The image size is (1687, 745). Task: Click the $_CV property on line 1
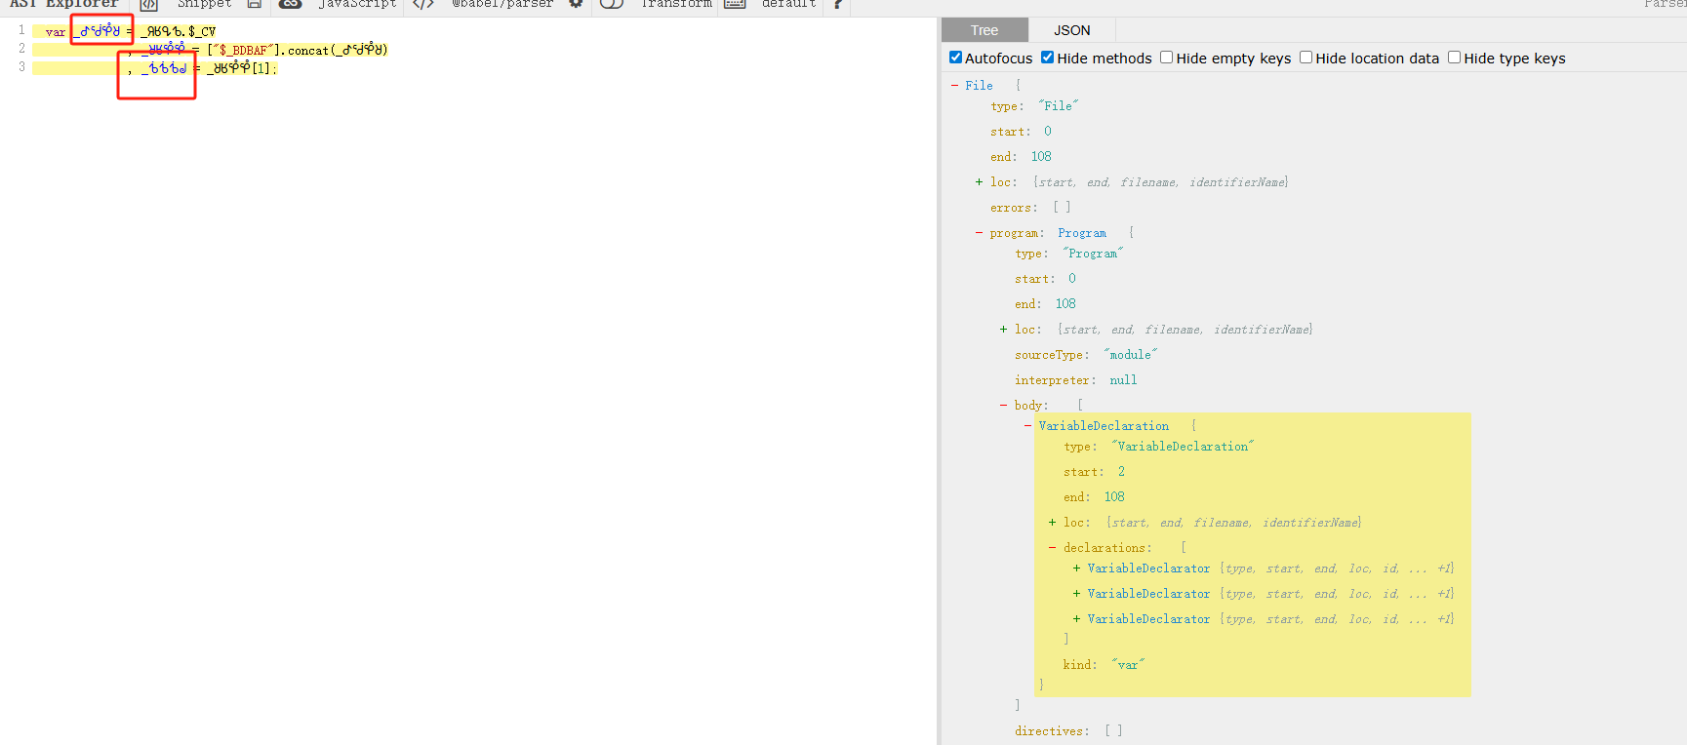pos(203,32)
